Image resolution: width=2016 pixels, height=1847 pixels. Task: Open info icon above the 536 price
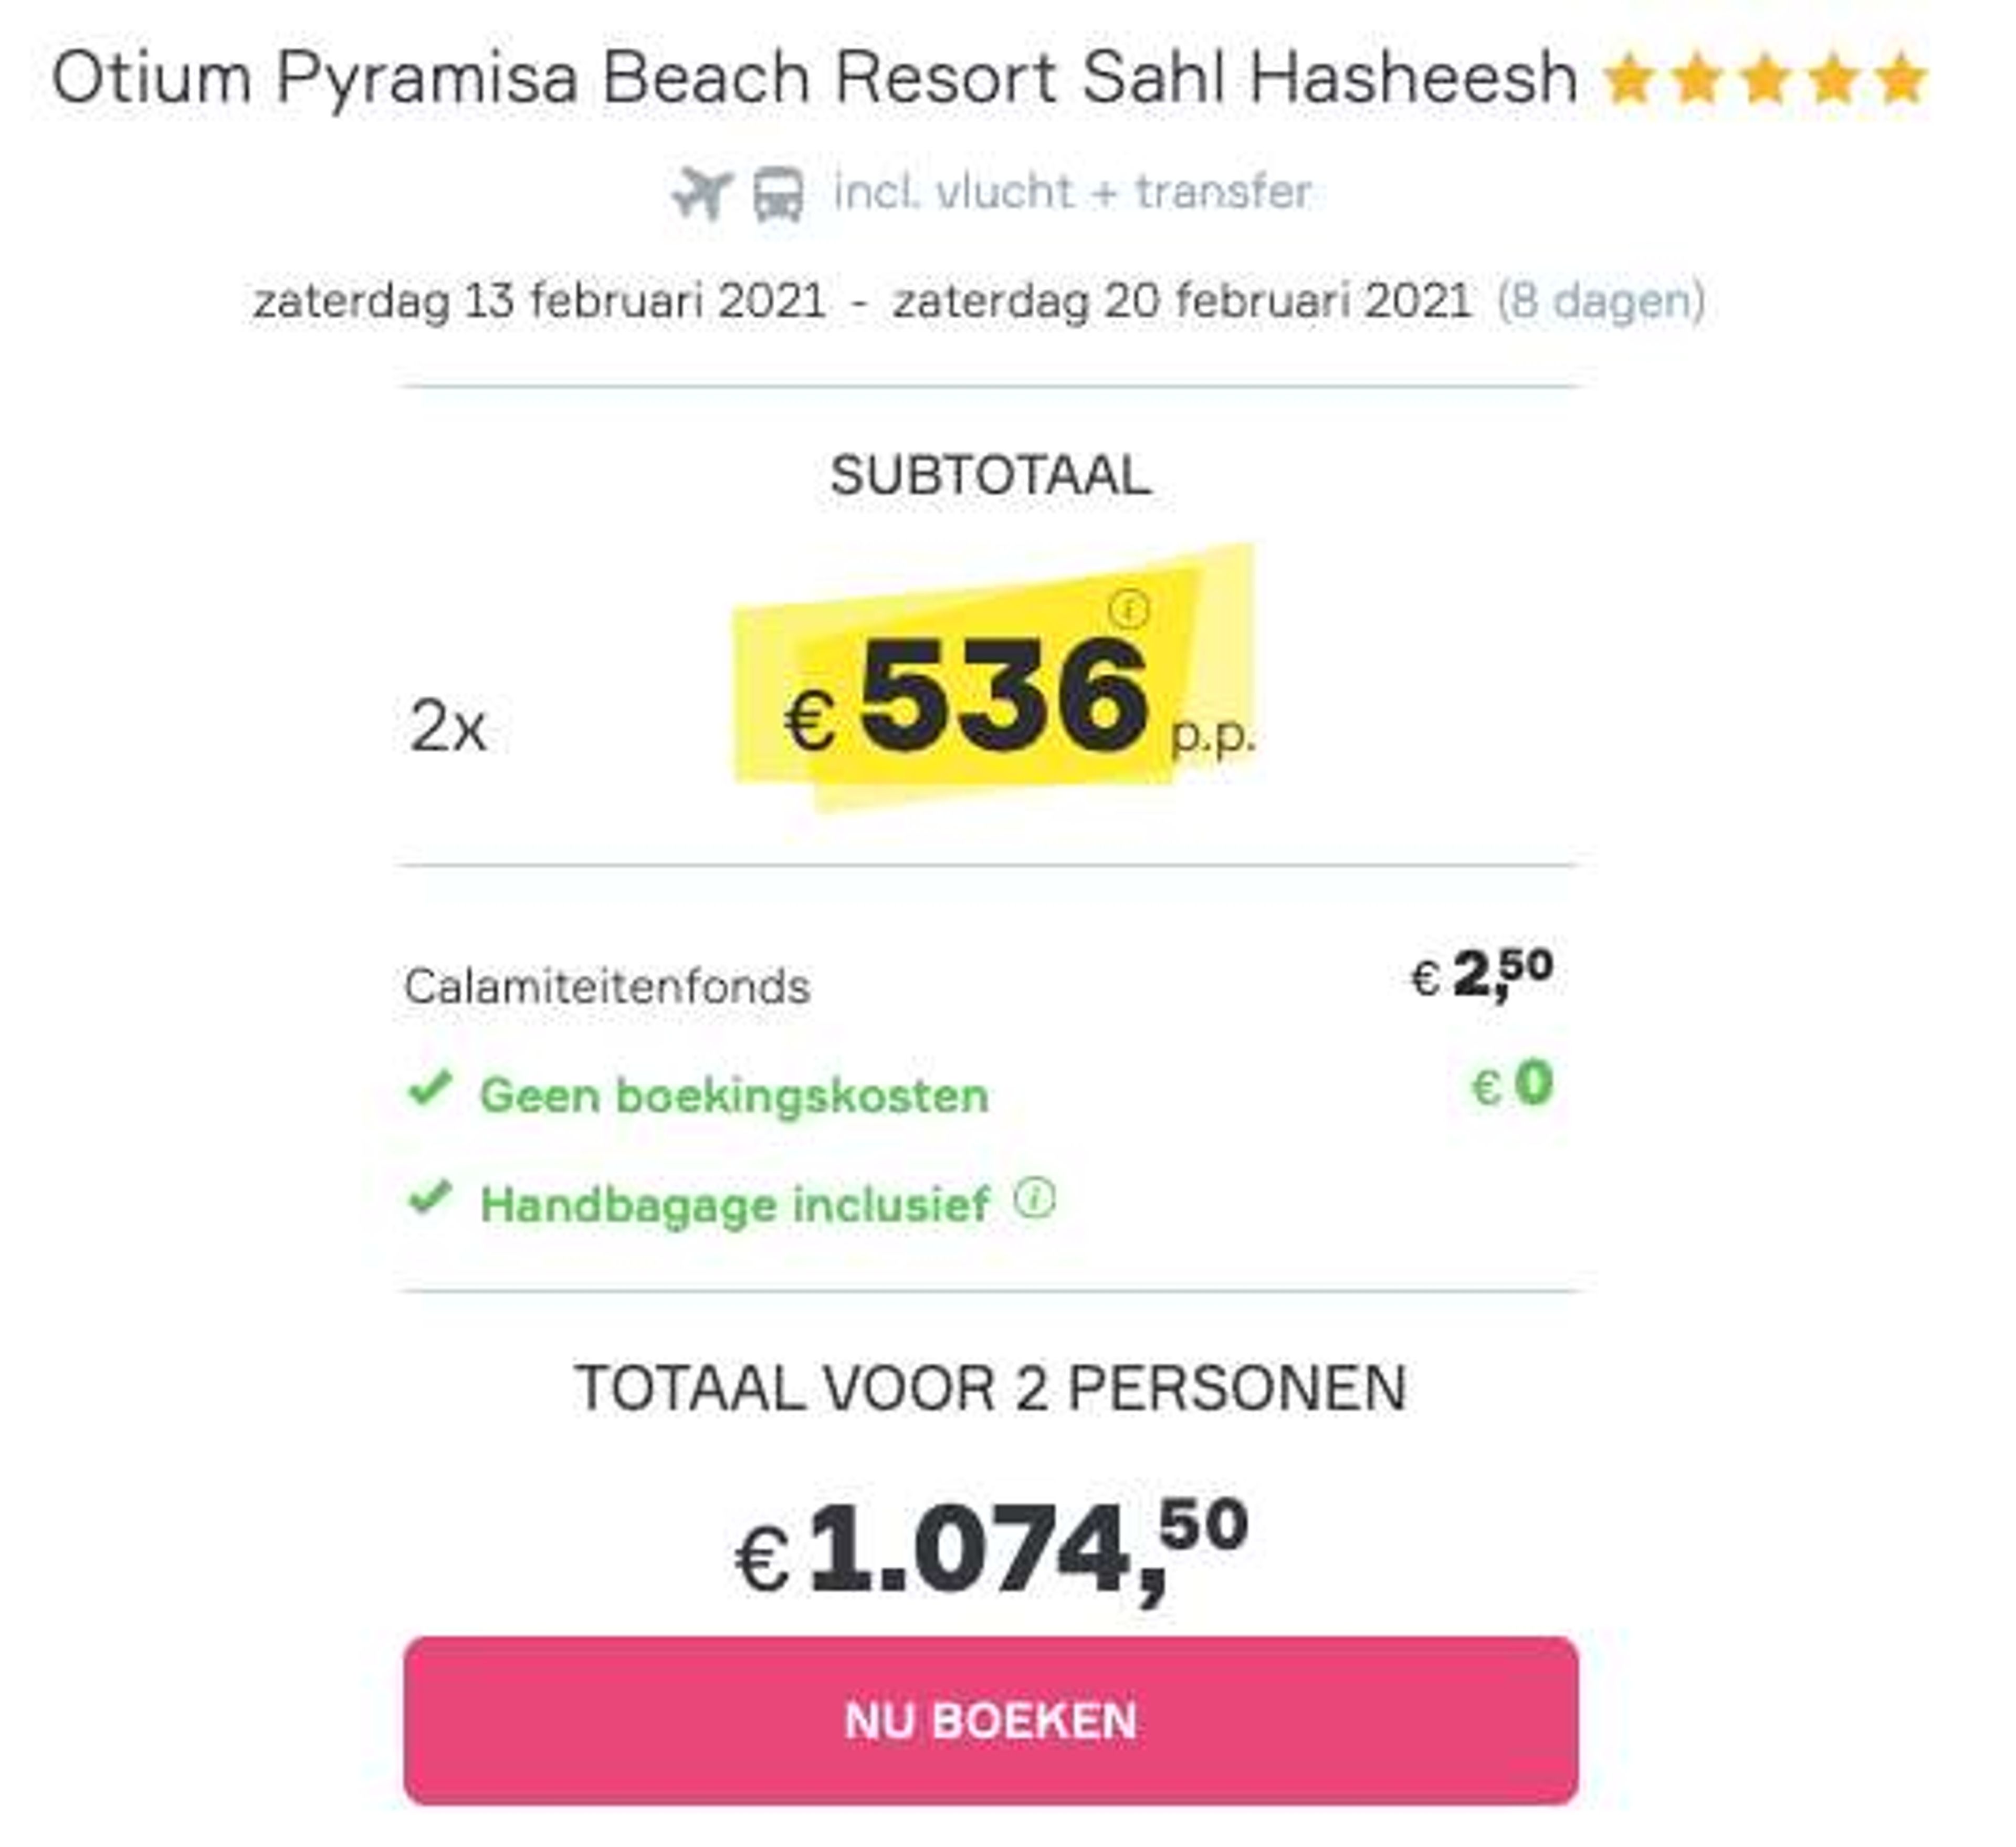pyautogui.click(x=1129, y=608)
